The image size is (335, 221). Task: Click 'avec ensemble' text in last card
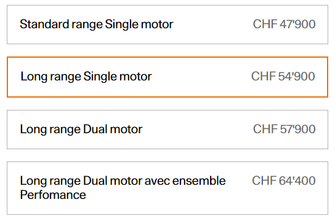click(185, 180)
